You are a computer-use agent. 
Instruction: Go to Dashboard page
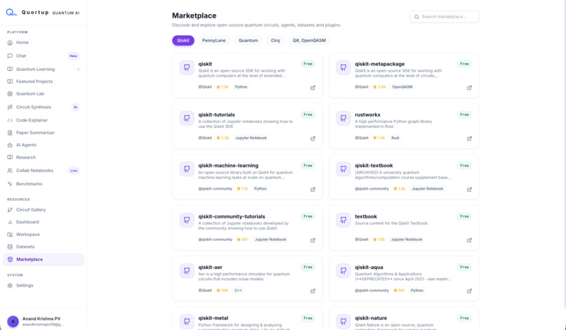(44, 222)
